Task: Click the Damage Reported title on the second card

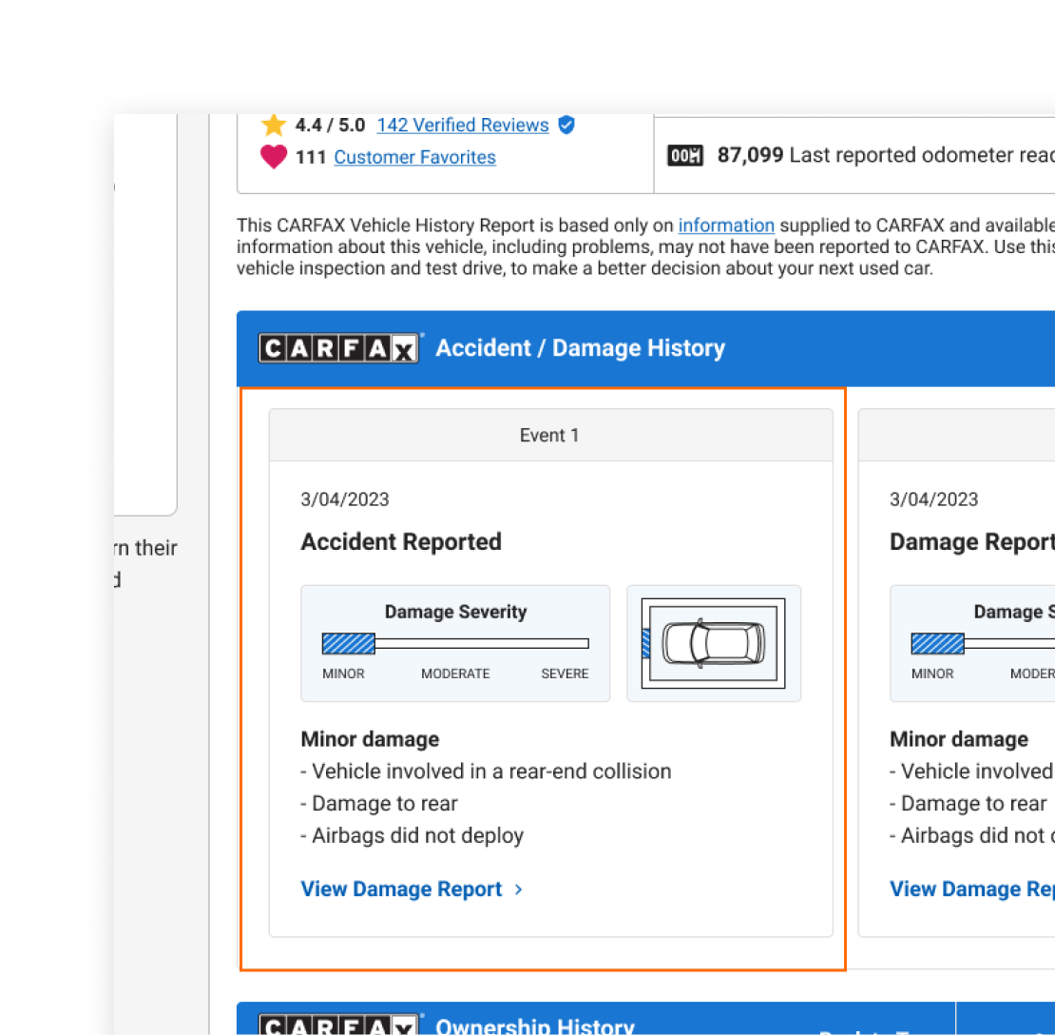Action: pyautogui.click(x=972, y=541)
